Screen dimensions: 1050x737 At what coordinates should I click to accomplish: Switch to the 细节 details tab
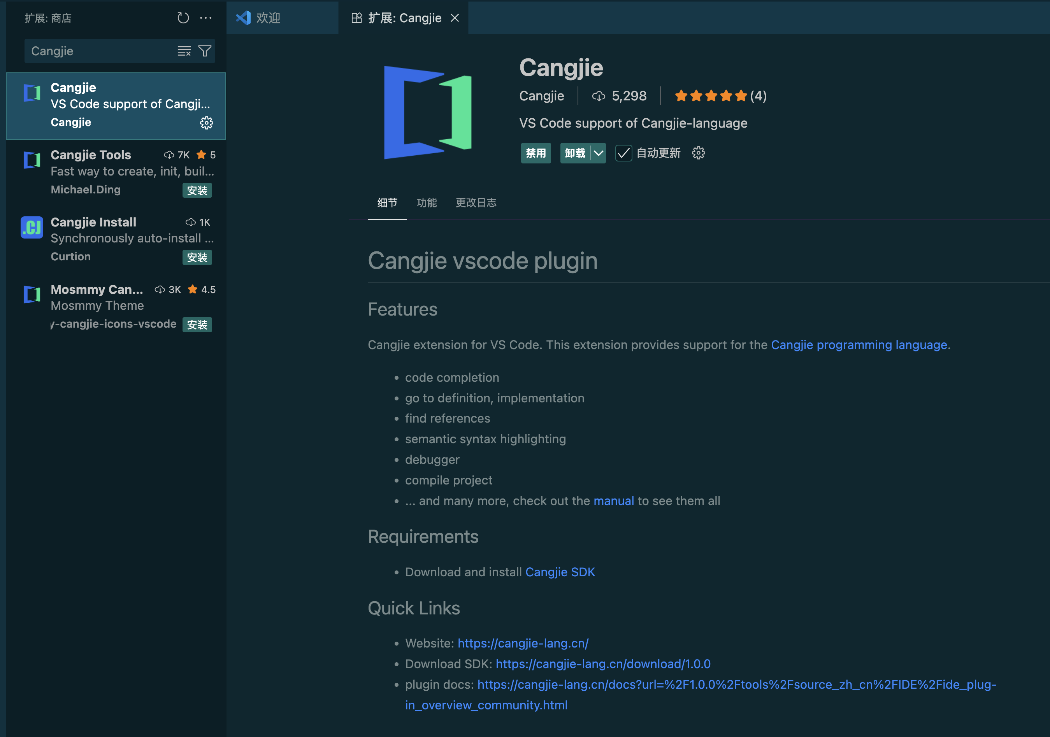[x=387, y=202]
